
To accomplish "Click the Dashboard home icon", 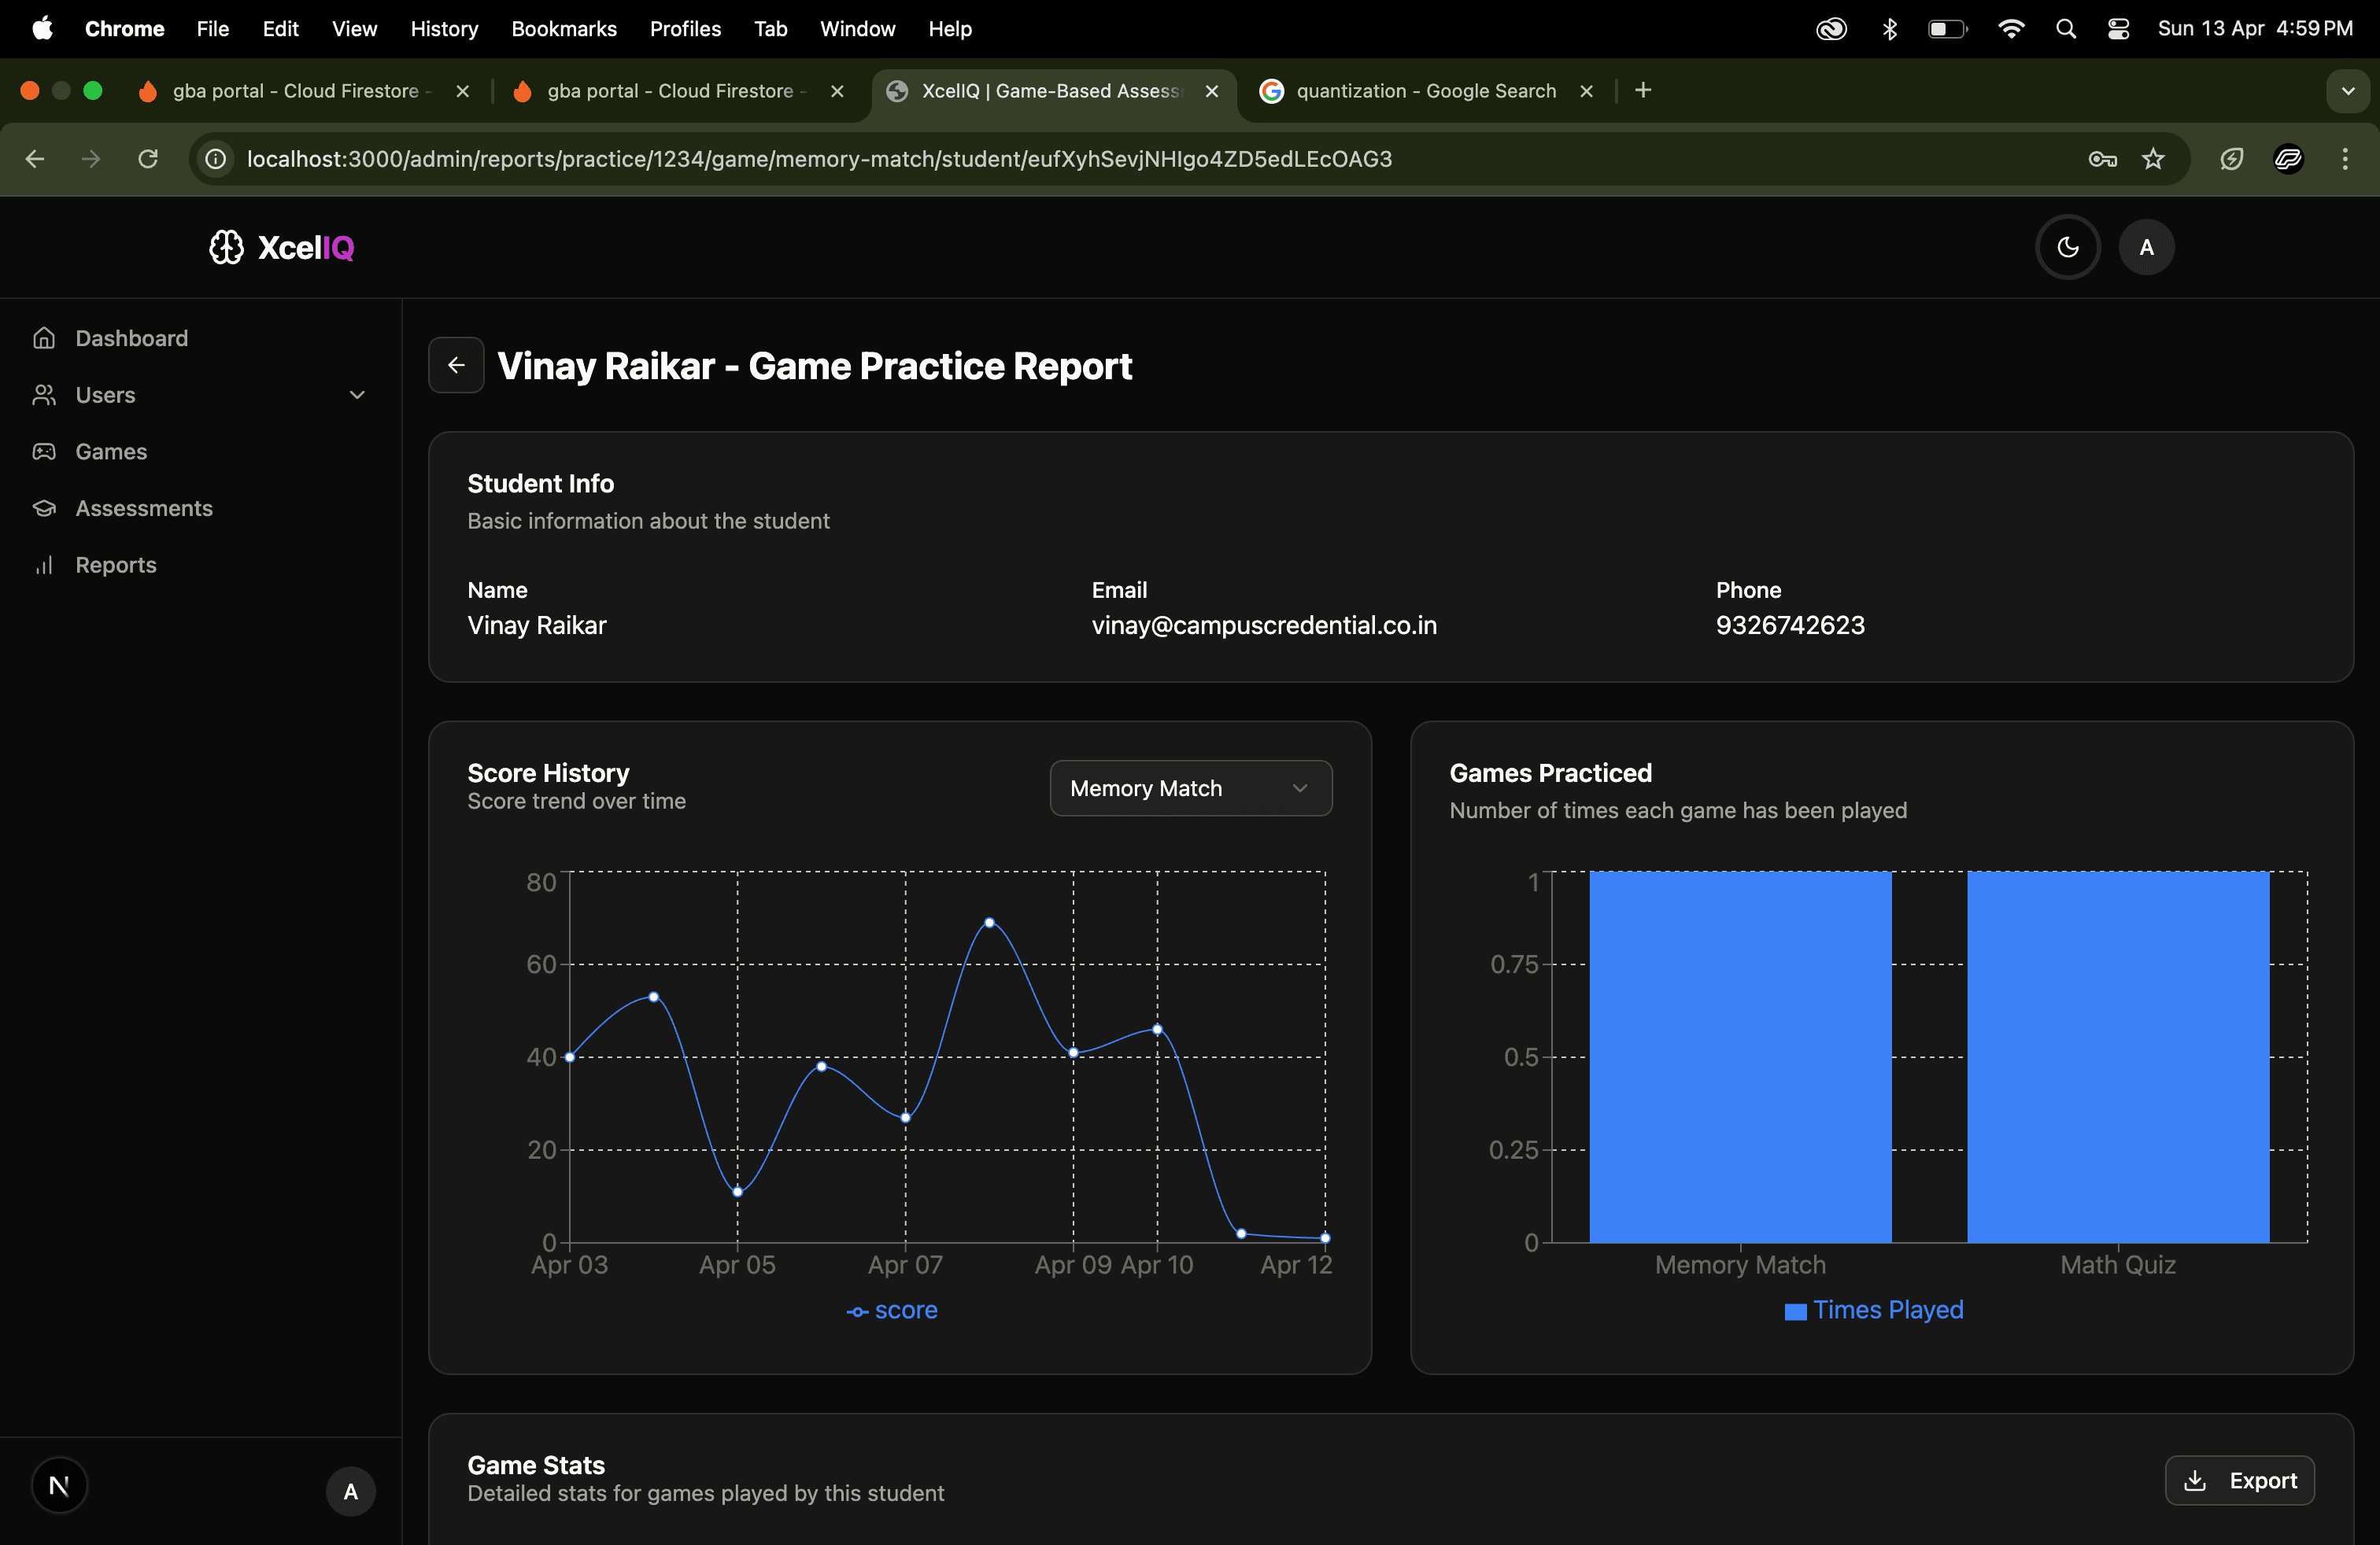I will [44, 337].
